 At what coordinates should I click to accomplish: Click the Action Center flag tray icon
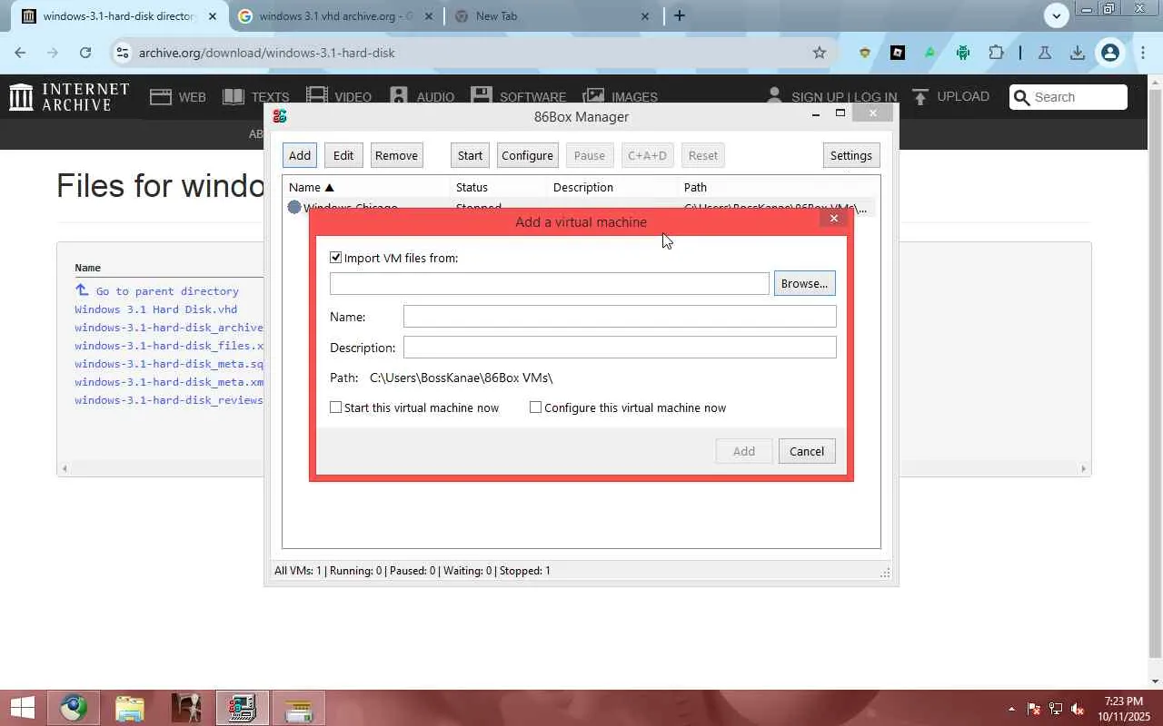[x=1034, y=709]
